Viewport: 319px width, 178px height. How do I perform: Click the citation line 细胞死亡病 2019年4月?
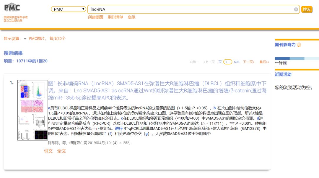tap(89, 143)
